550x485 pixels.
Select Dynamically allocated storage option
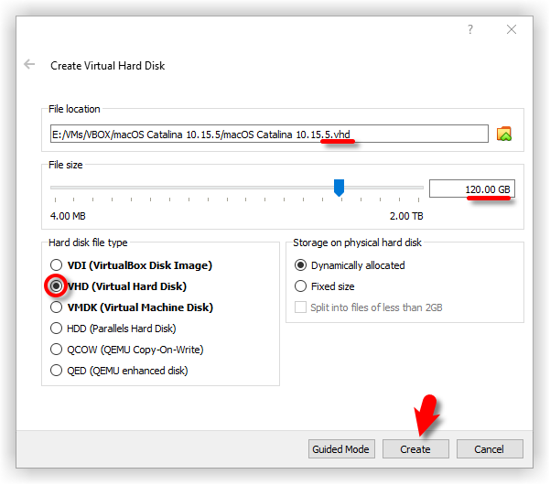pyautogui.click(x=301, y=265)
